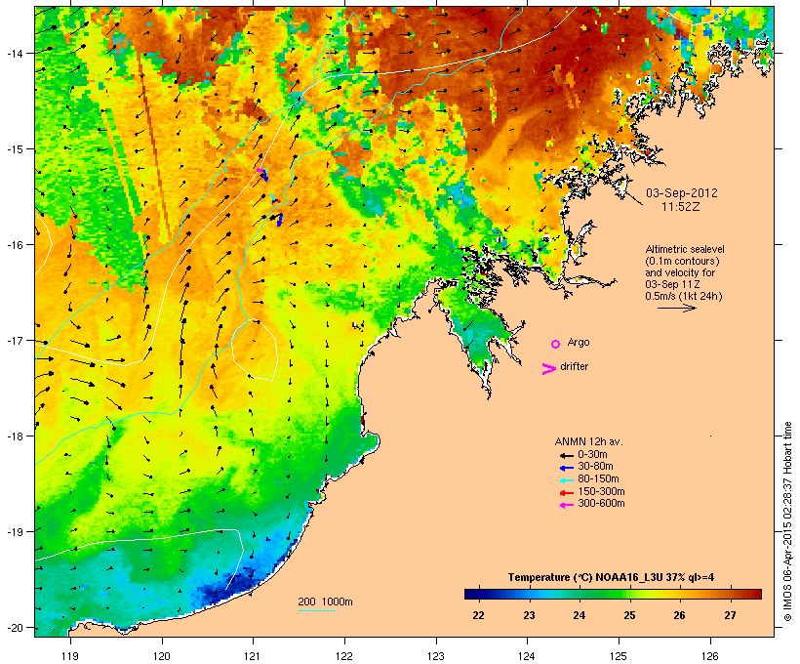Click the latitude axis label -17
Image resolution: width=800 pixels, height=664 pixels.
pos(14,340)
